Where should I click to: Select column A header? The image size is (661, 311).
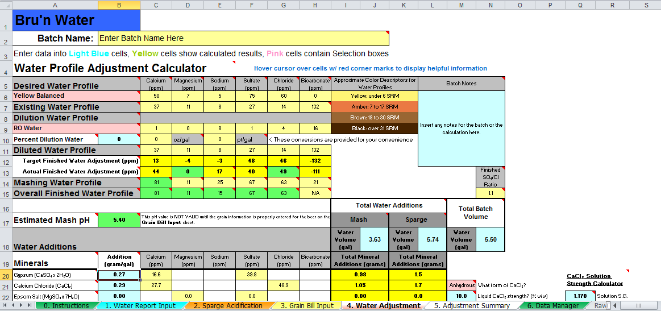pyautogui.click(x=55, y=5)
